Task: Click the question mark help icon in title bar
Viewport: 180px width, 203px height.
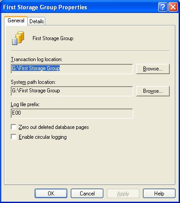Action: coord(163,7)
